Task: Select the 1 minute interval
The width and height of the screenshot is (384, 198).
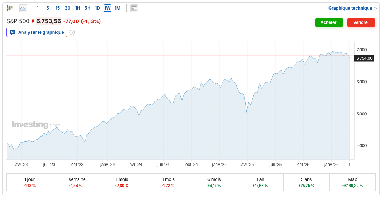Action: coord(38,8)
